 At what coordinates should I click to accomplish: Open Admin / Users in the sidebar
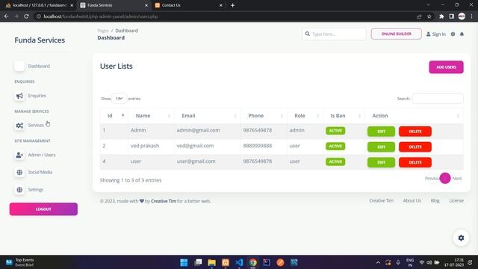[x=42, y=155]
